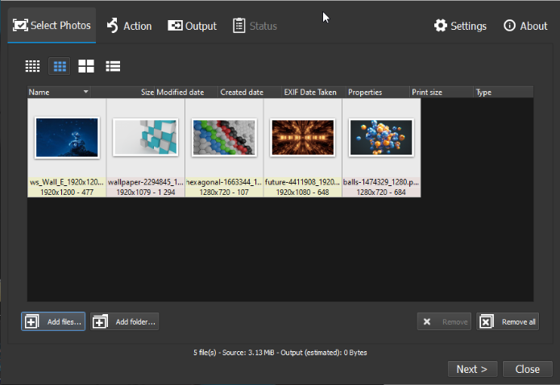This screenshot has width=560, height=385.
Task: Click the Close button
Action: click(527, 369)
